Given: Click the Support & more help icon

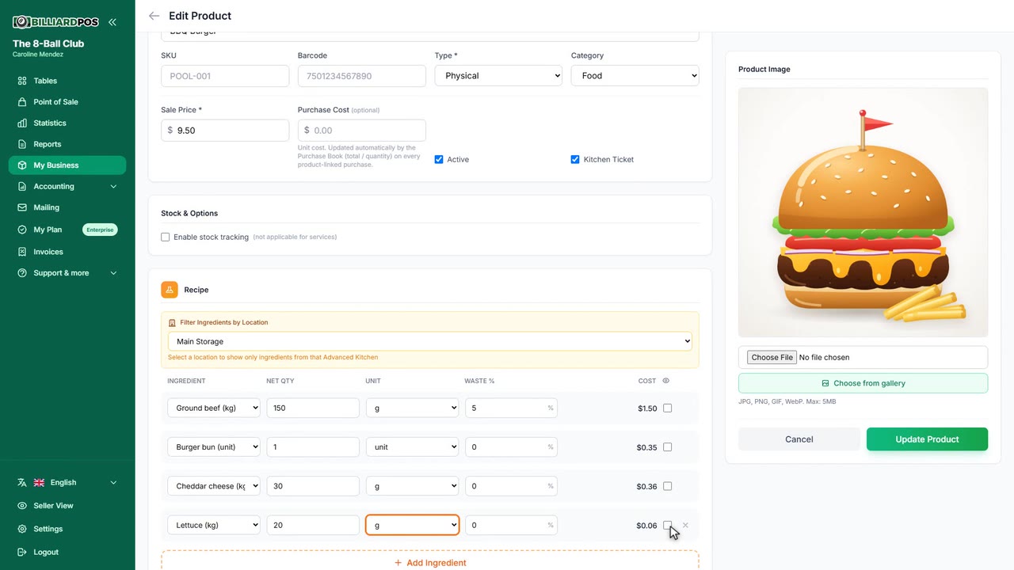Looking at the screenshot, I should [22, 273].
